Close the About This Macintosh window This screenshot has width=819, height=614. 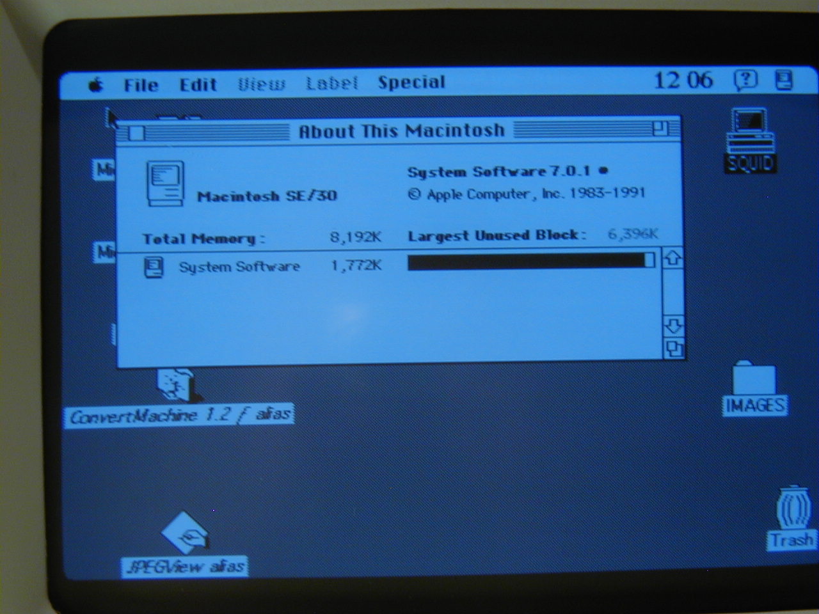[136, 133]
